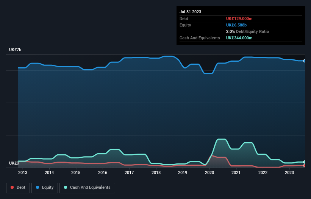
Task: Click the UK£7b y-axis label
Action: 15,50
